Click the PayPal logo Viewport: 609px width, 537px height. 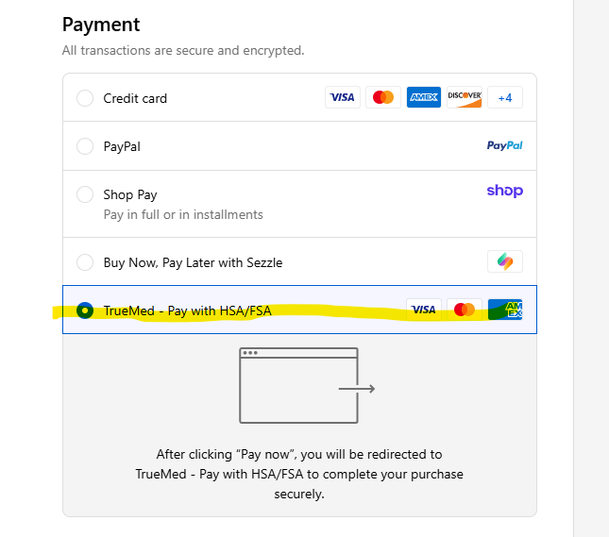coord(504,145)
